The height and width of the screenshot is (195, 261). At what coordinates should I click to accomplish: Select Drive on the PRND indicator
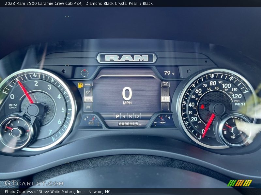click(x=137, y=116)
